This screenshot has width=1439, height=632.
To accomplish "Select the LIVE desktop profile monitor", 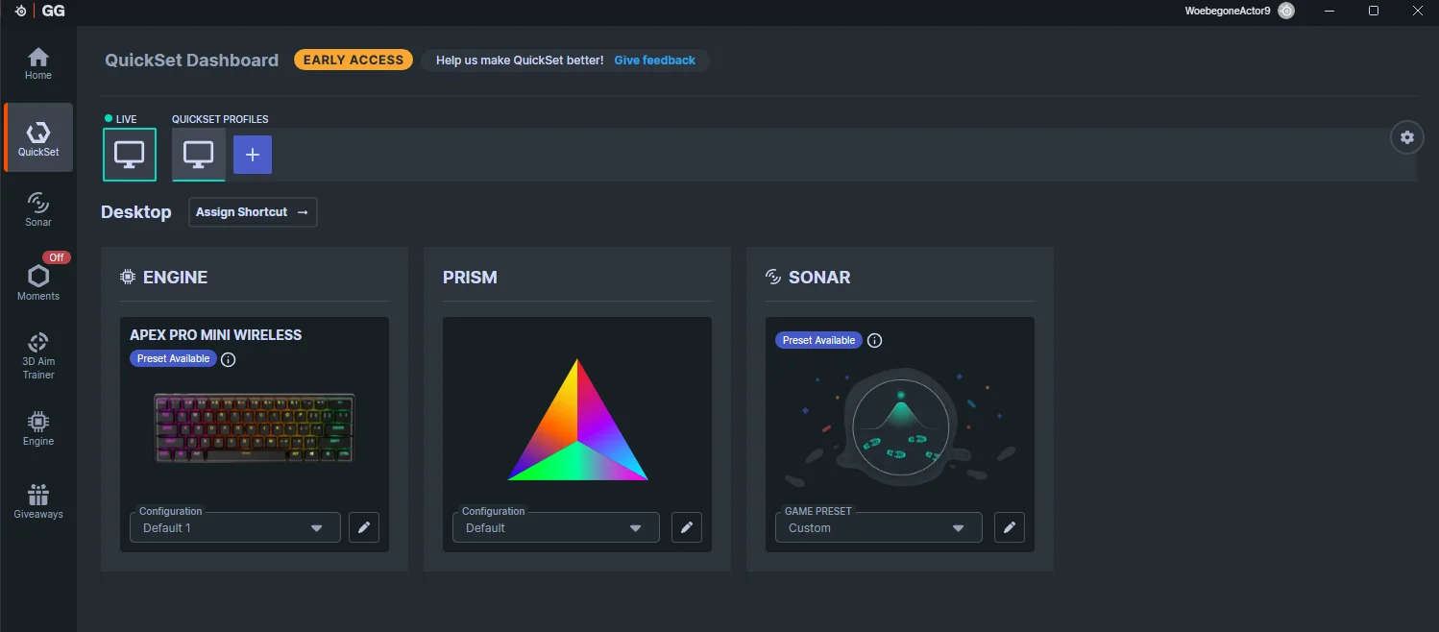I will tap(130, 154).
